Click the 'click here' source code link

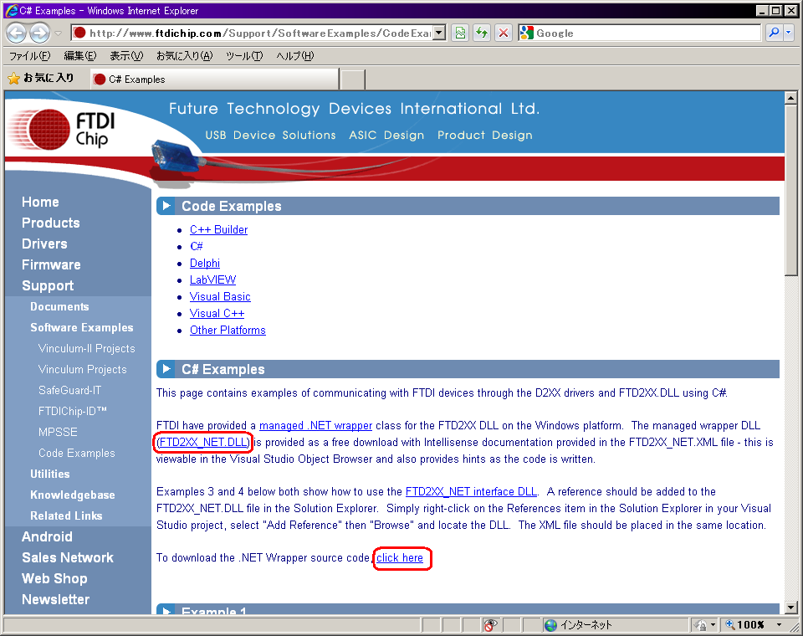tap(400, 558)
